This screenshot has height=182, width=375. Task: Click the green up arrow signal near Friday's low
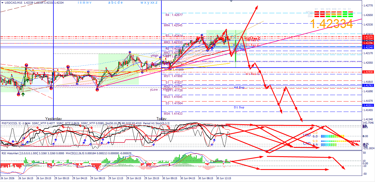click(23, 95)
